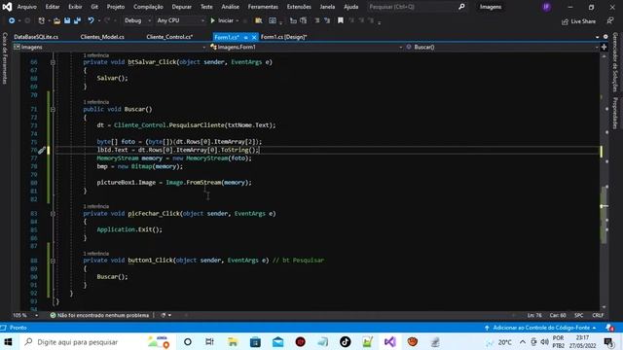This screenshot has width=623, height=350.
Task: Click the bookmark icon in the toolbar
Action: coord(341,20)
